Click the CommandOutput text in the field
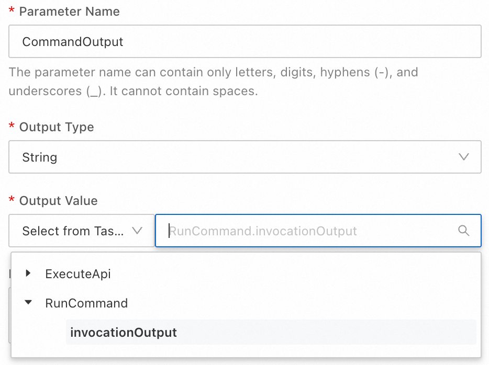Screen dimensions: 489x365 click(x=73, y=42)
